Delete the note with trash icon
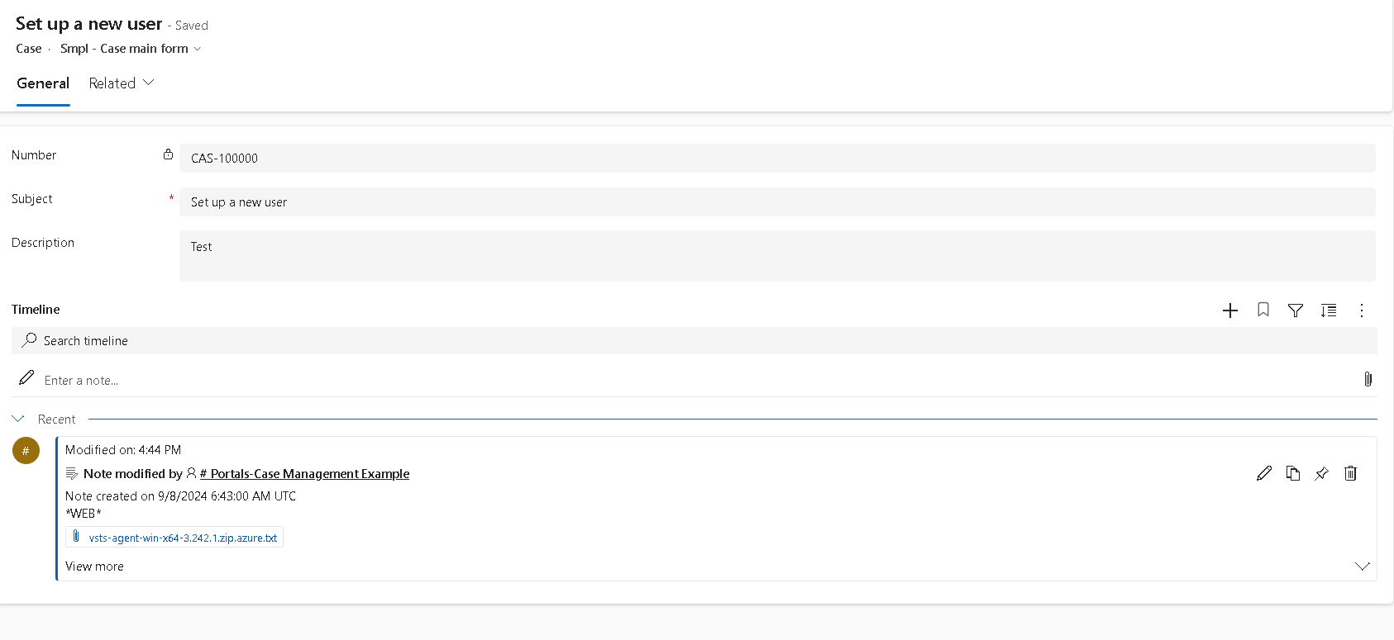 point(1351,473)
